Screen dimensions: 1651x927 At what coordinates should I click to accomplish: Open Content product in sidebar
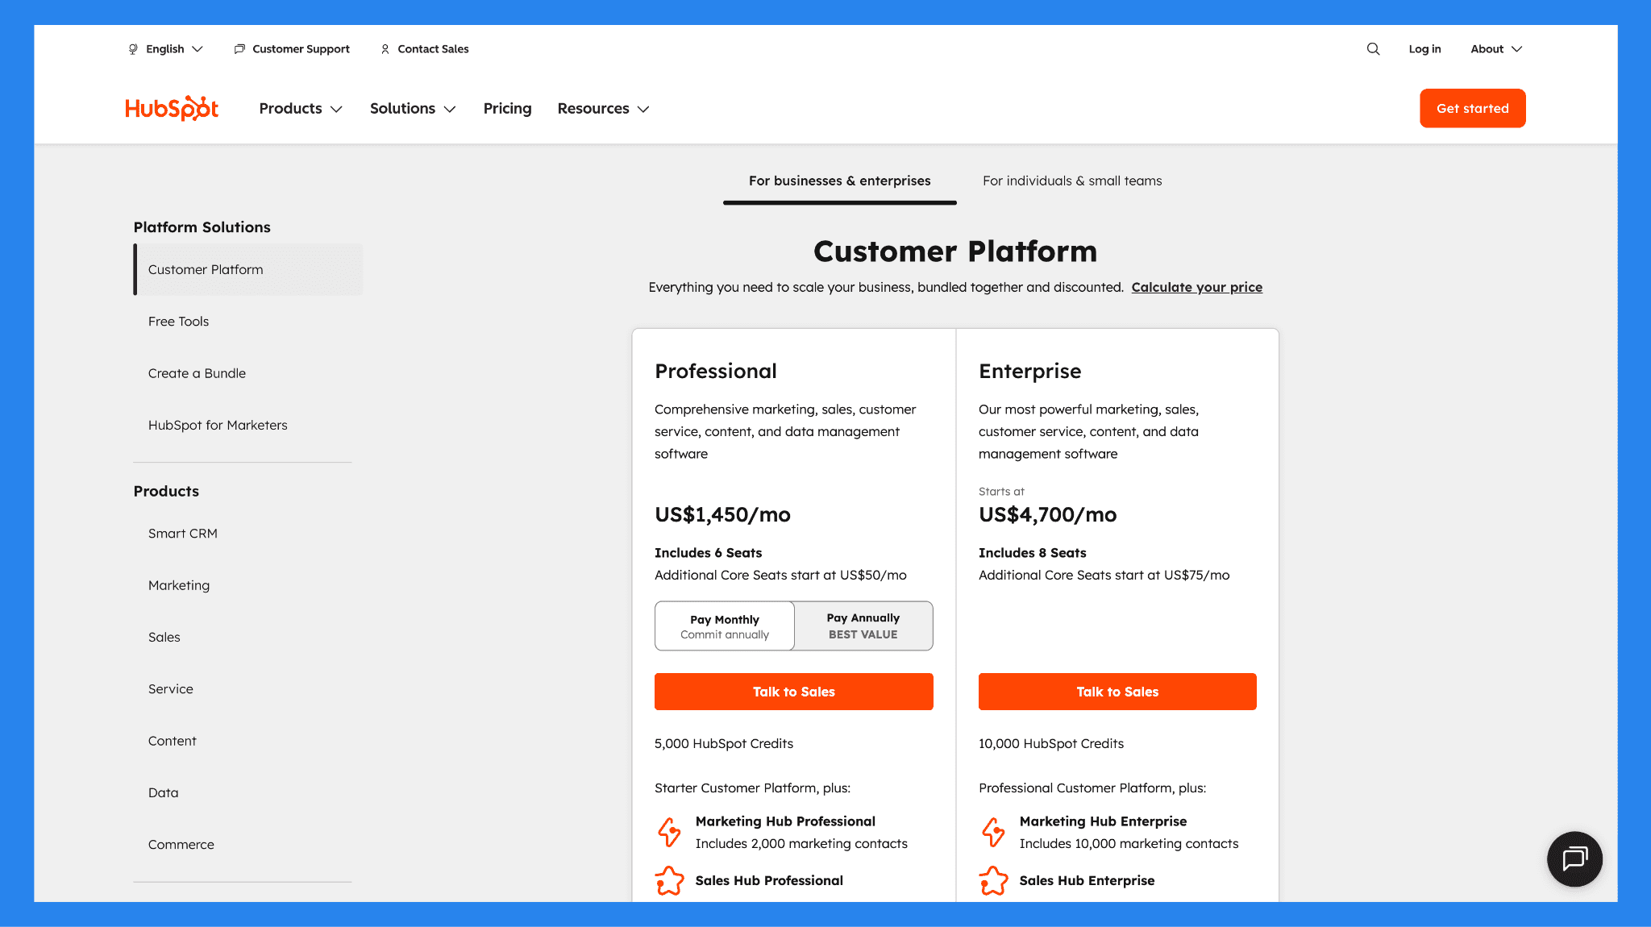click(x=172, y=741)
